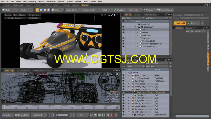Open the UV Texture View tab
Image resolution: width=211 pixels, height=119 pixels.
pos(23,71)
